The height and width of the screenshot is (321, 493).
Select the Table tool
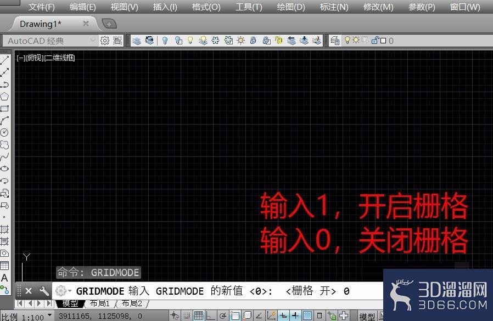pyautogui.click(x=4, y=266)
